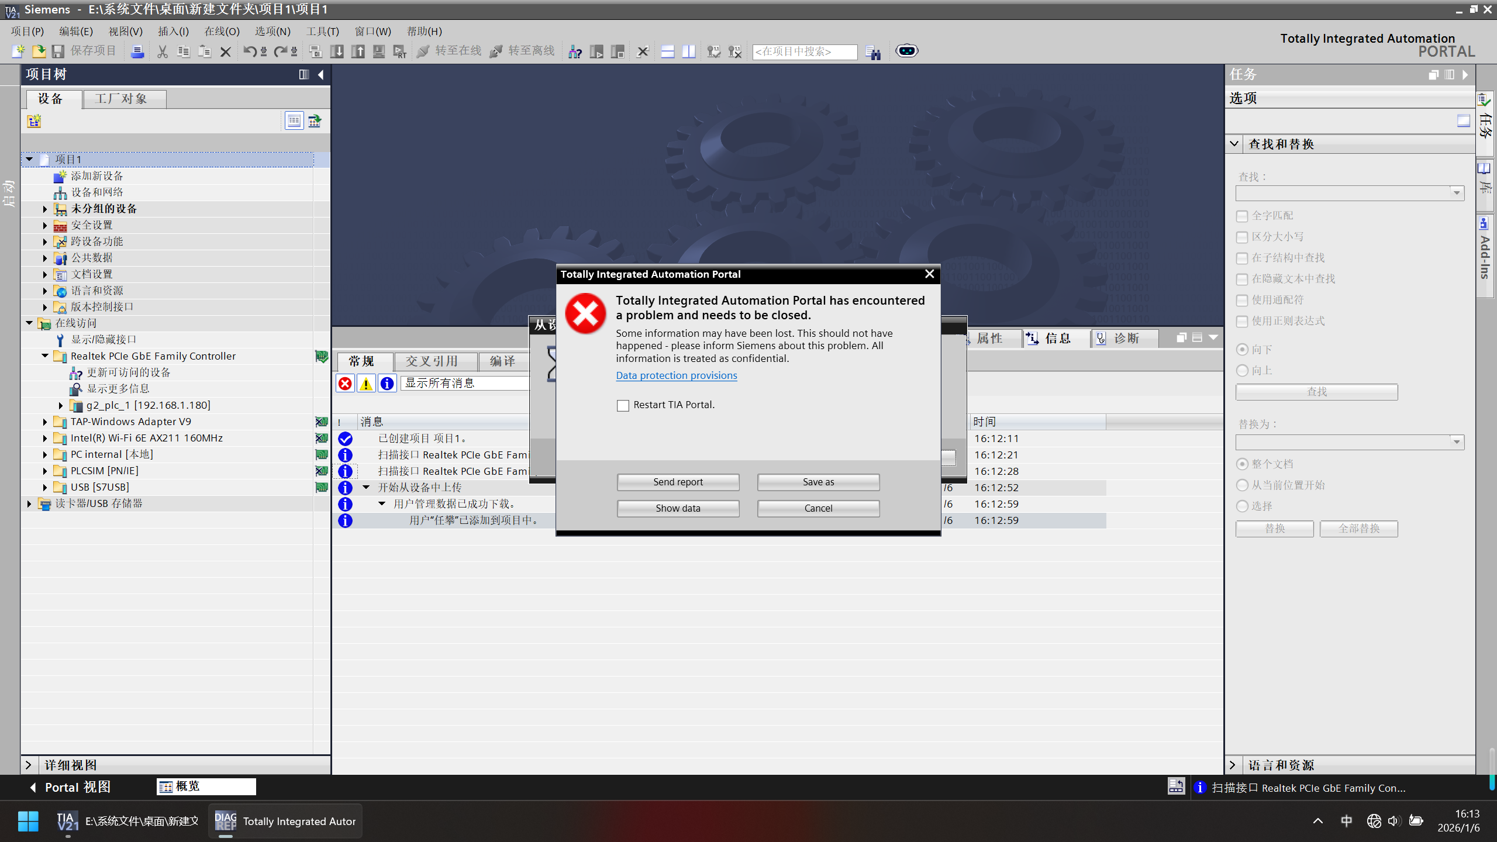Click the Send report button
The width and height of the screenshot is (1497, 842).
[x=678, y=482]
